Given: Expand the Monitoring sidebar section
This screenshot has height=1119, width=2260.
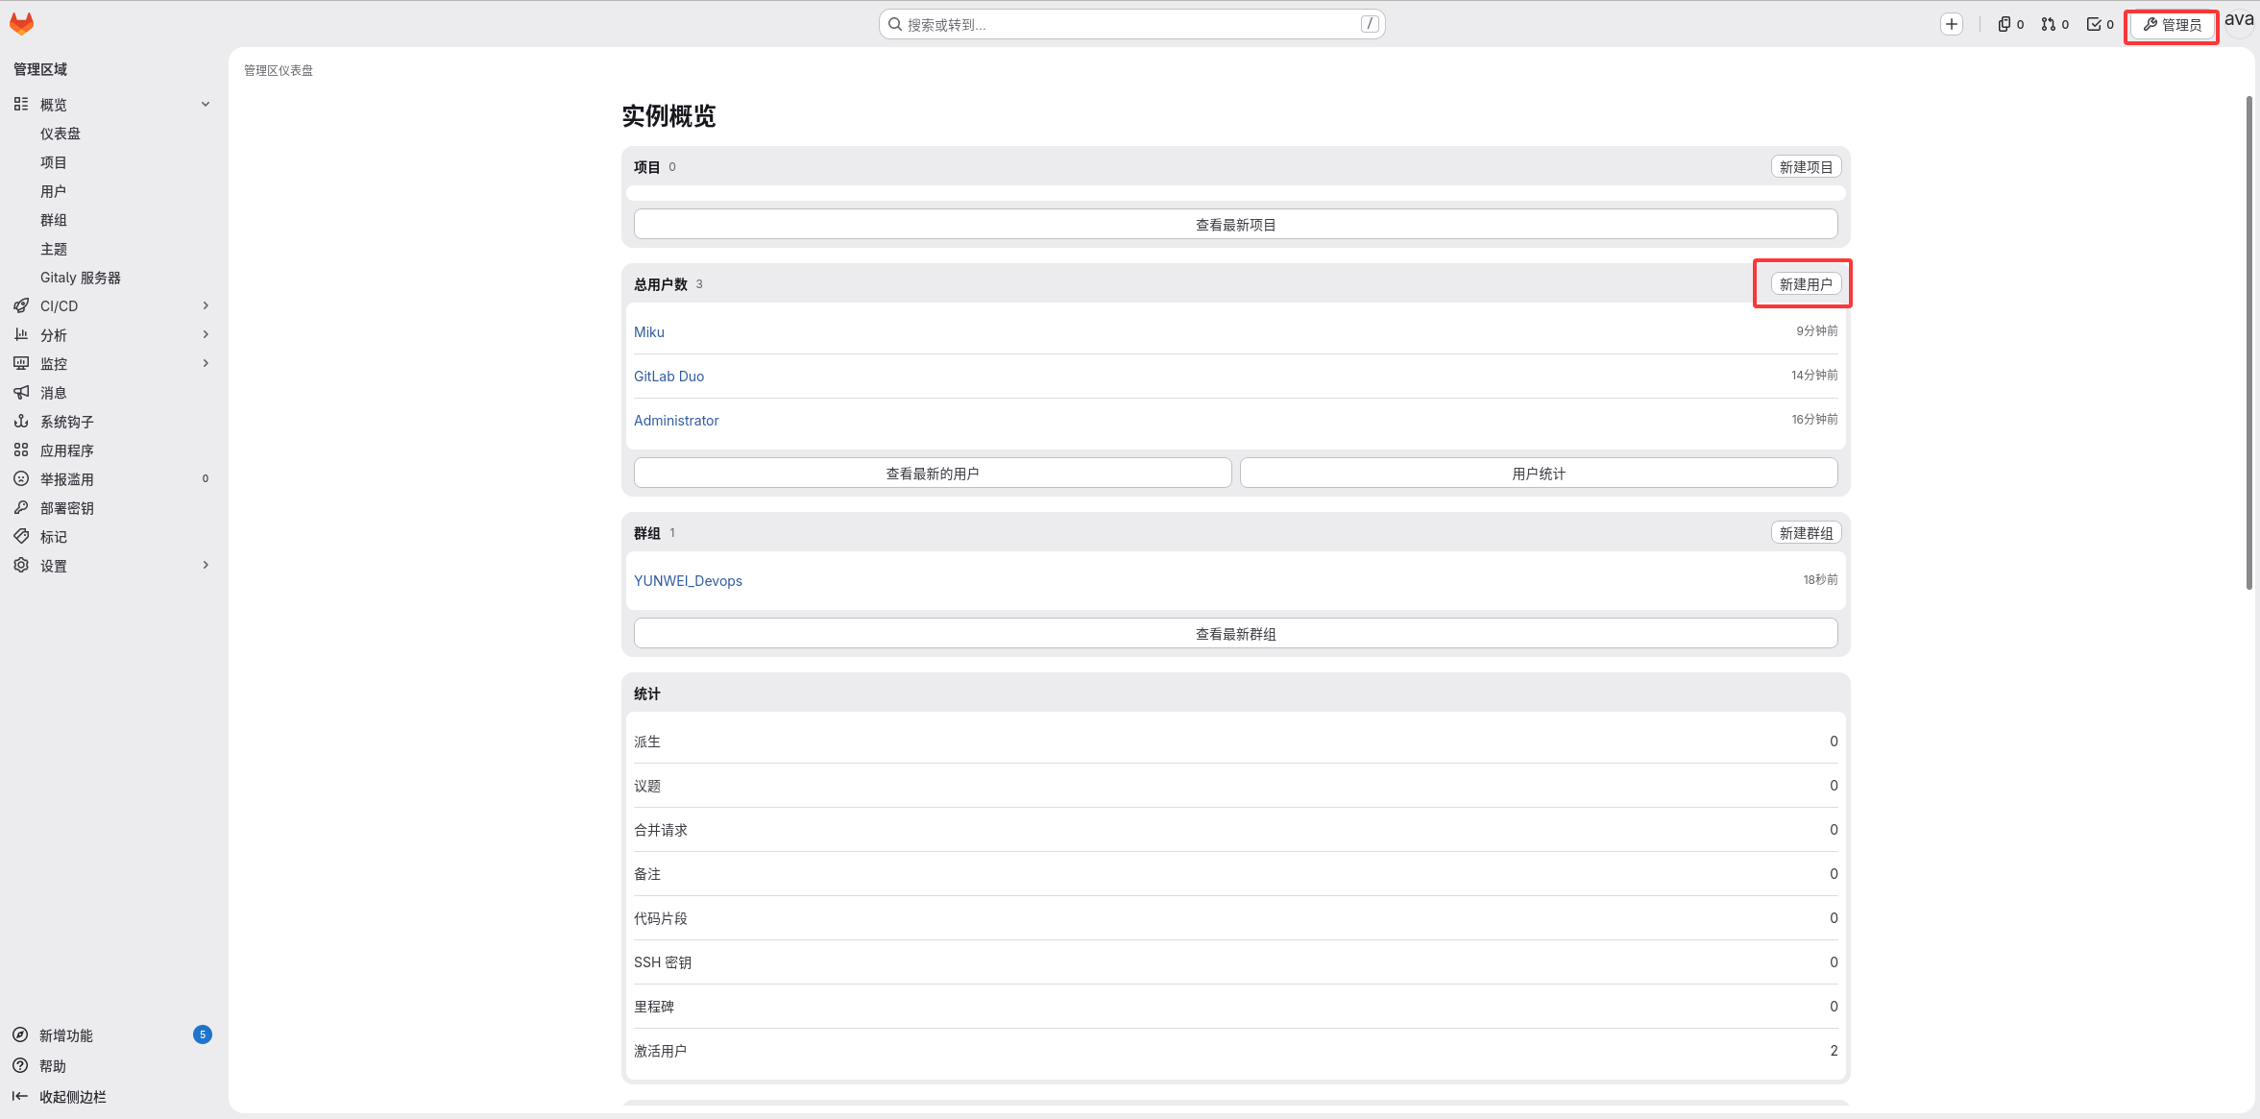Looking at the screenshot, I should pyautogui.click(x=205, y=363).
